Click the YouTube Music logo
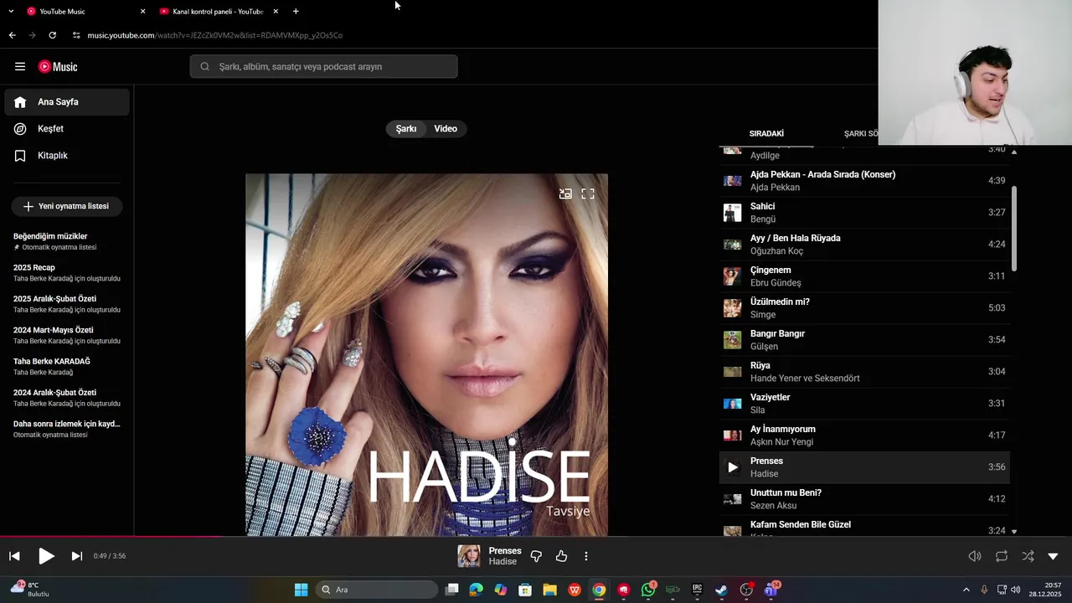Viewport: 1072px width, 603px height. coord(58,67)
